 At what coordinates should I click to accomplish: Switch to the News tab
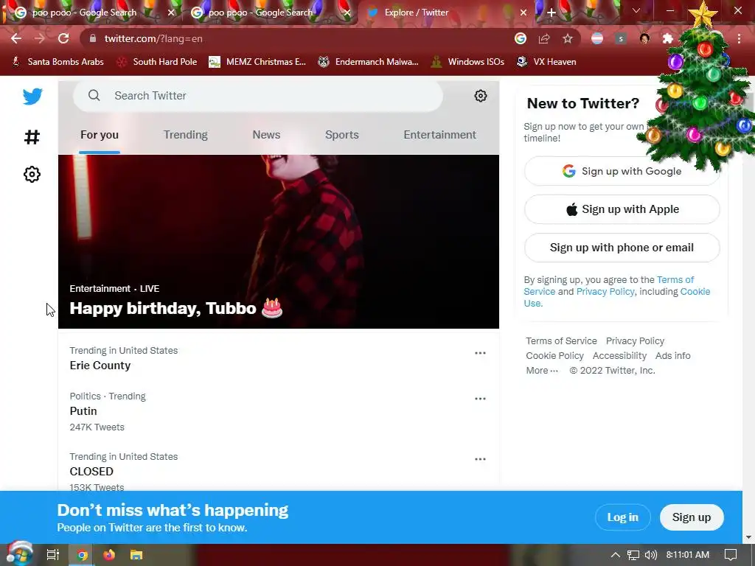[266, 135]
